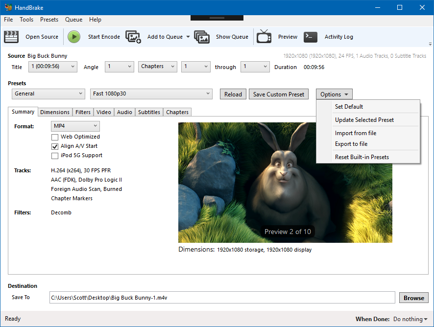Enable the Web Optimized checkbox
The image size is (434, 327).
pos(55,137)
